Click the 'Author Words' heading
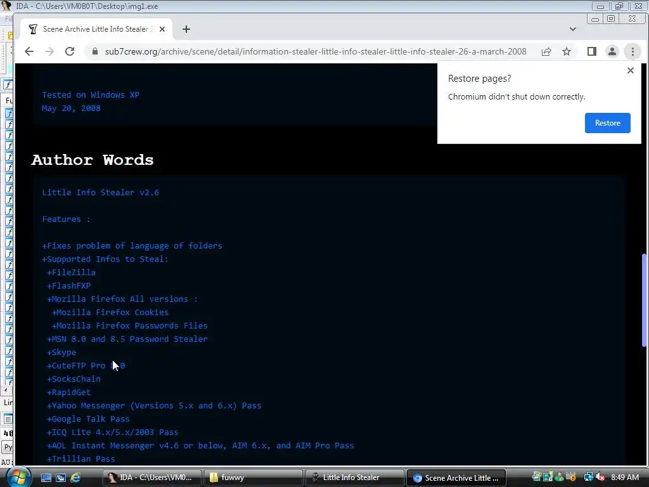This screenshot has height=487, width=649. point(93,160)
